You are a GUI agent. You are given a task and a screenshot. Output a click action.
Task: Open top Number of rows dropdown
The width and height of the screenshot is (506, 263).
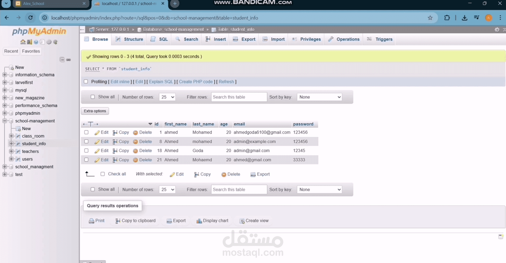point(167,97)
